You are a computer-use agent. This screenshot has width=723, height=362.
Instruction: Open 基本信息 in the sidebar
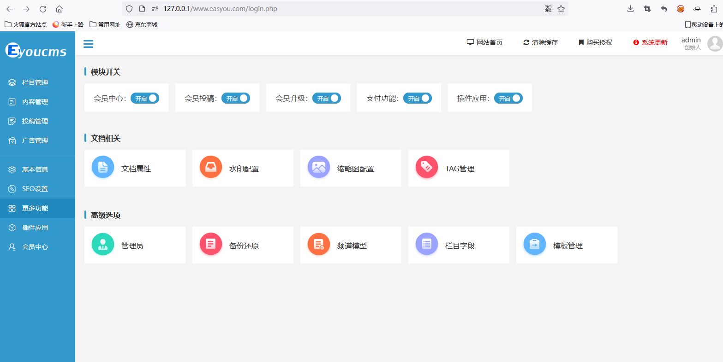click(x=37, y=169)
